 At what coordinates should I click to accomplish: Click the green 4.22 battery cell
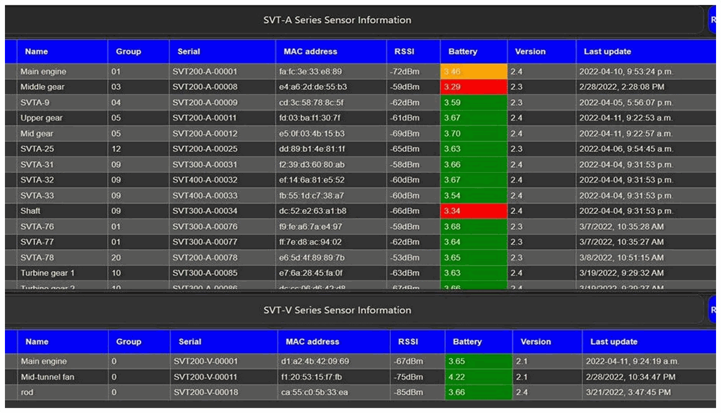(478, 377)
